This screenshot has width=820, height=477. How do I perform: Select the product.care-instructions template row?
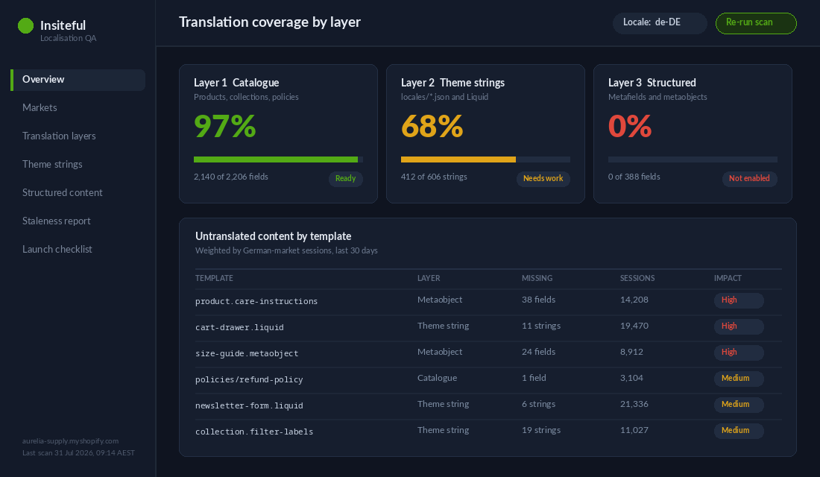point(488,303)
